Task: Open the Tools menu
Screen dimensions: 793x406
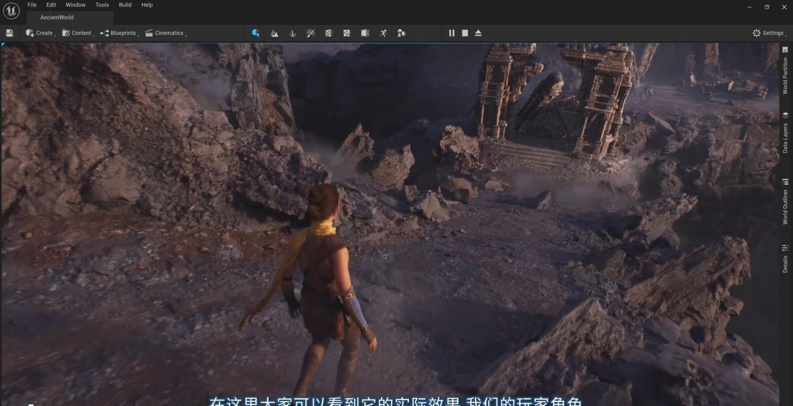Action: (102, 5)
